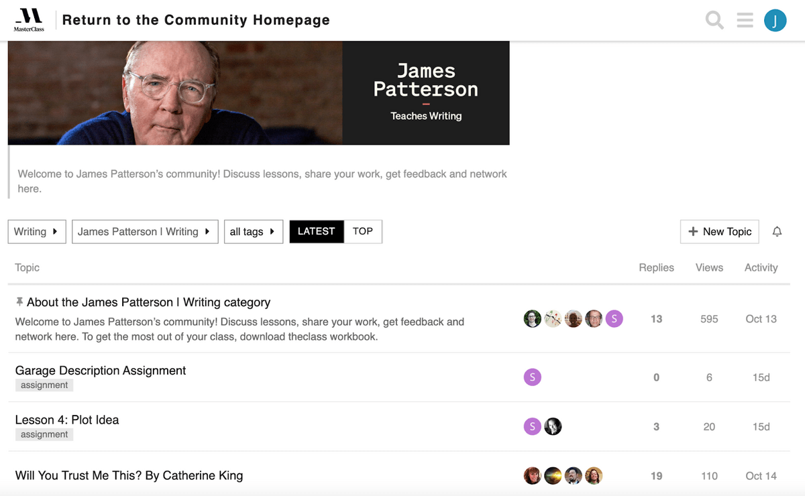Screen dimensions: 805x496
Task: Click purple S avatar in Lesson 4 row
Action: point(533,426)
